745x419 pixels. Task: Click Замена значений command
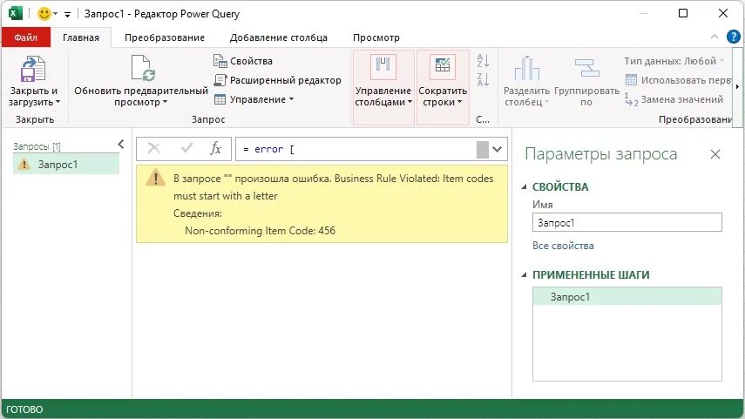pyautogui.click(x=674, y=99)
